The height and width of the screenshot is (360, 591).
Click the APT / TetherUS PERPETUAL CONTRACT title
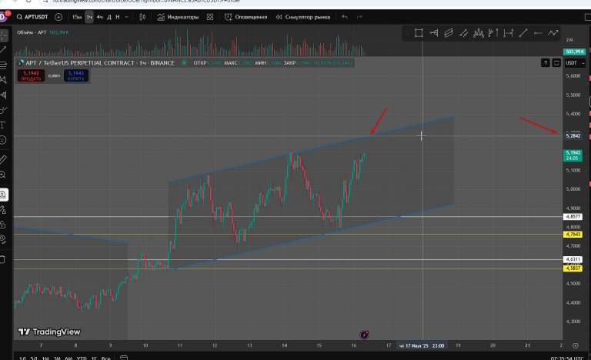[x=80, y=63]
